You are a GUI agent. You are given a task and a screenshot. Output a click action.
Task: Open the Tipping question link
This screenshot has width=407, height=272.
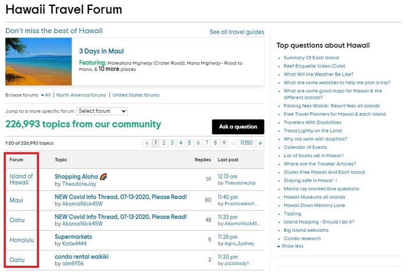click(292, 214)
